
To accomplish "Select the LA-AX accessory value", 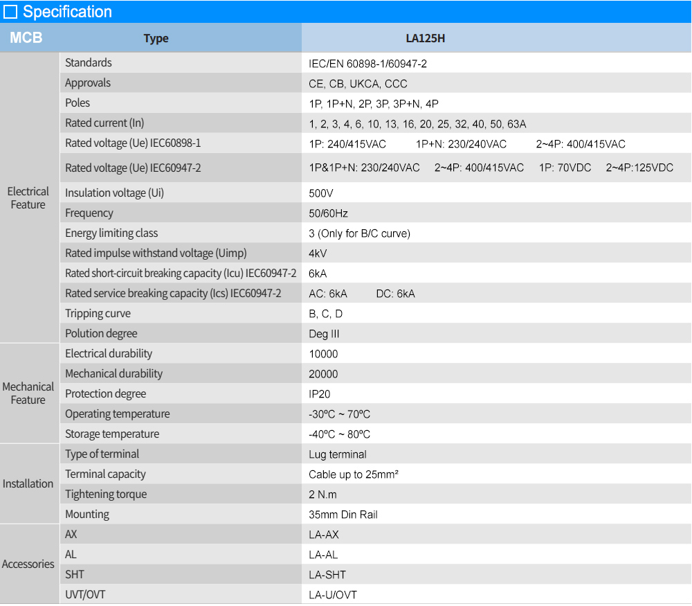I will point(324,535).
